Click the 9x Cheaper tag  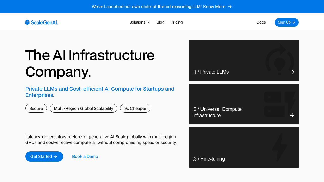tap(135, 108)
